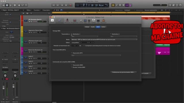Open the Quick Help question-mark button
The image size is (184, 103).
15,5
